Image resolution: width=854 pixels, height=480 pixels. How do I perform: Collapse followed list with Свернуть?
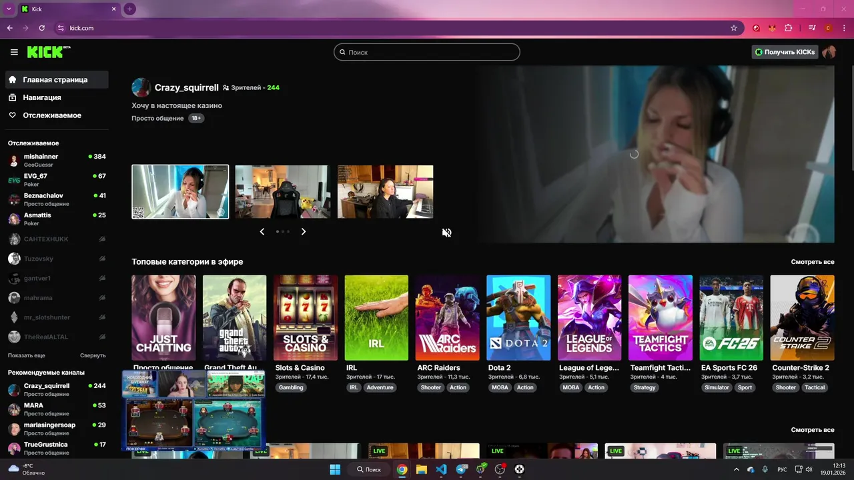[93, 355]
